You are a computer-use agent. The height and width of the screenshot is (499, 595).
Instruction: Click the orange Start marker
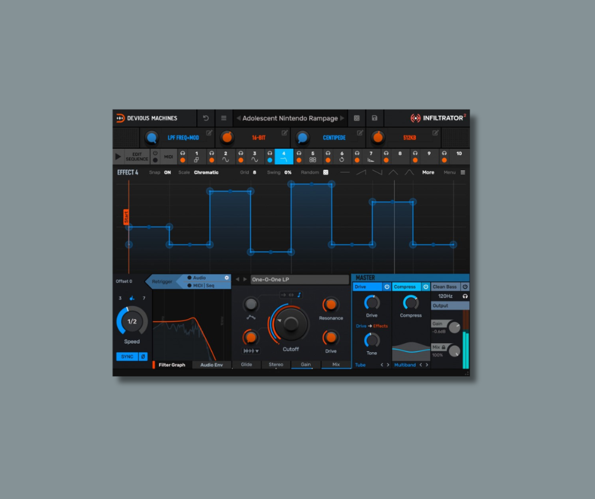point(126,217)
